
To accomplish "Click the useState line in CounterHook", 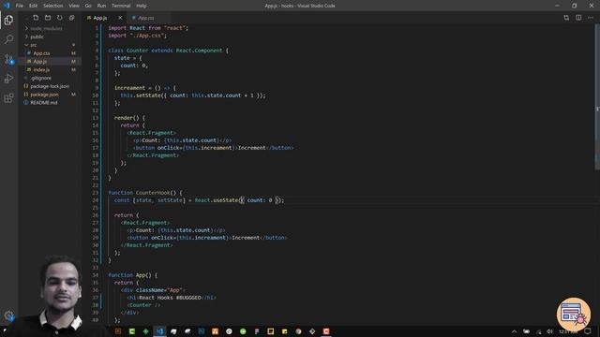I will click(x=199, y=200).
